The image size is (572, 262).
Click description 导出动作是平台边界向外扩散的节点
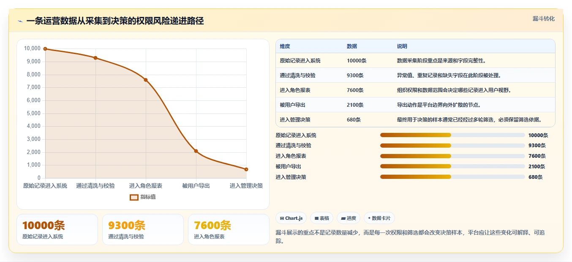point(439,105)
